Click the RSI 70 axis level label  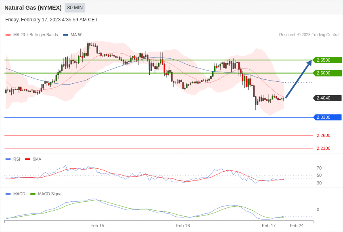(319, 168)
